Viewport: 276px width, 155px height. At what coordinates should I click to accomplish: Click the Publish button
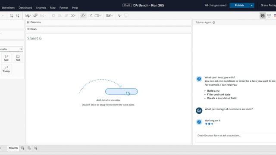(x=239, y=6)
